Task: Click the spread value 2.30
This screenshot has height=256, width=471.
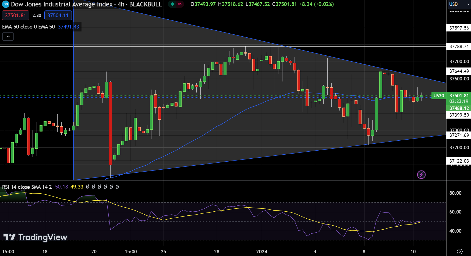Action: click(37, 15)
